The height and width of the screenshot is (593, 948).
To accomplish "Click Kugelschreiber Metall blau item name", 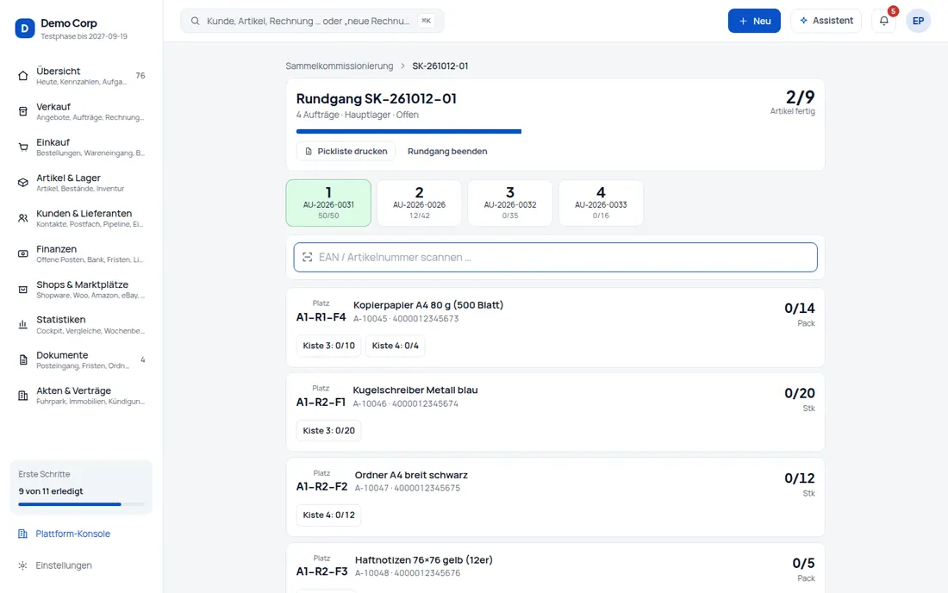I will (415, 390).
